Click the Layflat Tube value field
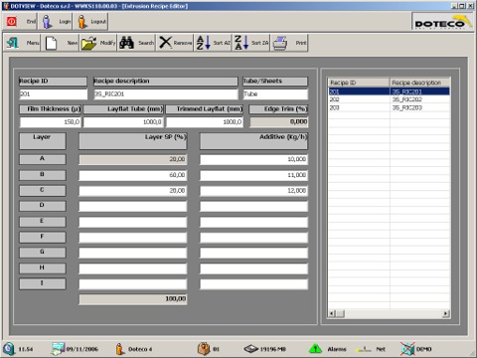Image resolution: width=477 pixels, height=358 pixels. pos(123,122)
